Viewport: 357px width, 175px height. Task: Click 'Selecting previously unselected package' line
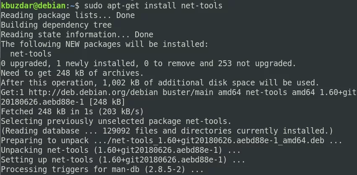pos(116,121)
